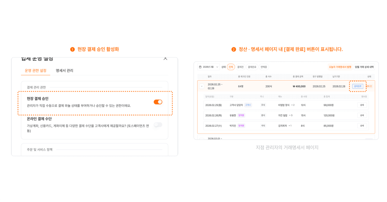Click the 치킨 덮밥 menu cell
This screenshot has width=387, height=202.
point(283,115)
